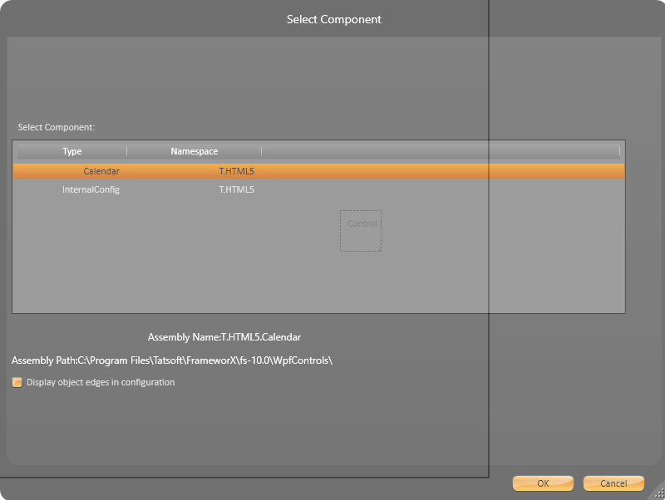Click the Assembly Name T.HTML5.Calendar text

[x=224, y=338]
